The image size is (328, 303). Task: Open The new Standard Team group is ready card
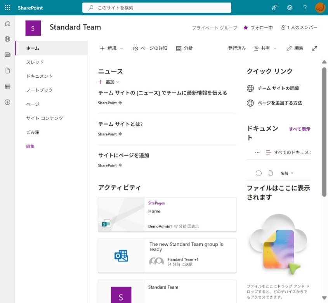click(x=167, y=256)
